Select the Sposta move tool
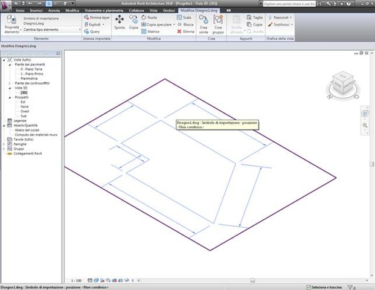The image size is (375, 290). tap(120, 22)
